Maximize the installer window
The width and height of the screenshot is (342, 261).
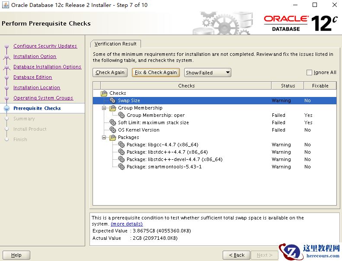tap(315, 5)
